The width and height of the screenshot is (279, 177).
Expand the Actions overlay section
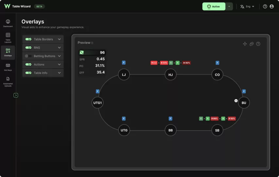(x=59, y=65)
